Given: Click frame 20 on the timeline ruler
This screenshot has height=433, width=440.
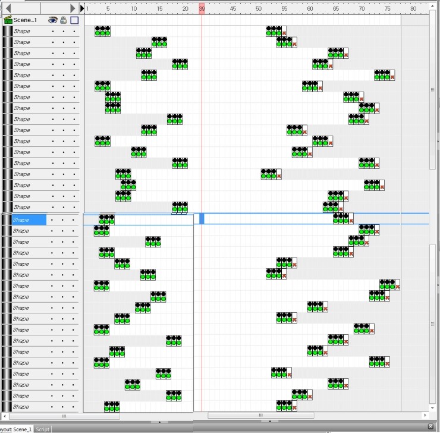Looking at the screenshot, I should coord(185,9).
